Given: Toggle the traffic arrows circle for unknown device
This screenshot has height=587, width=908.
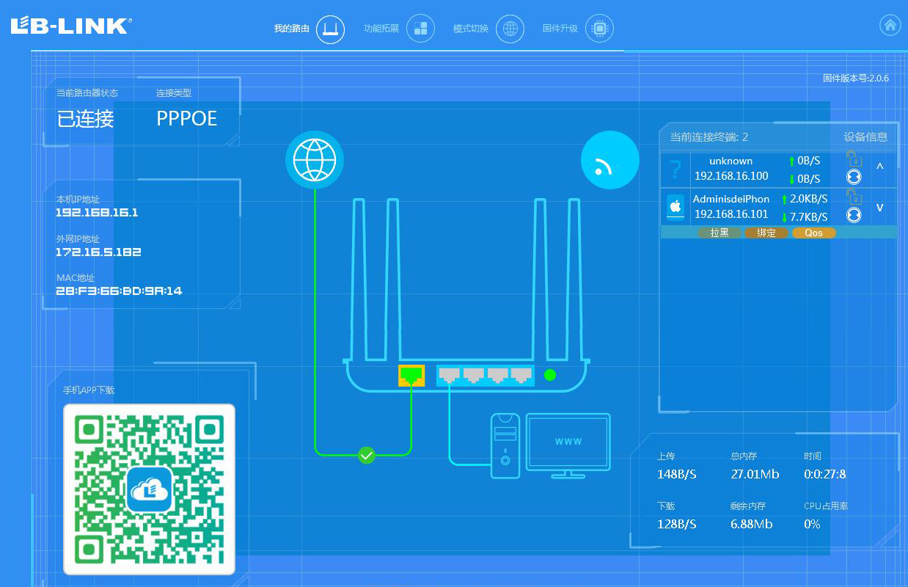Looking at the screenshot, I should click(x=853, y=175).
